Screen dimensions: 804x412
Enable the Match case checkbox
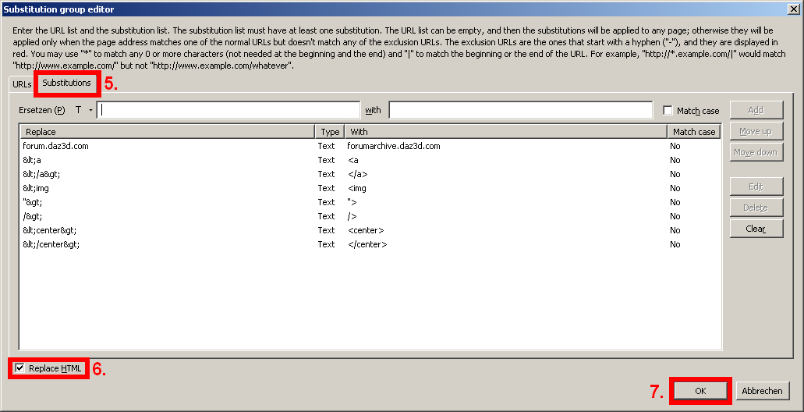(668, 111)
